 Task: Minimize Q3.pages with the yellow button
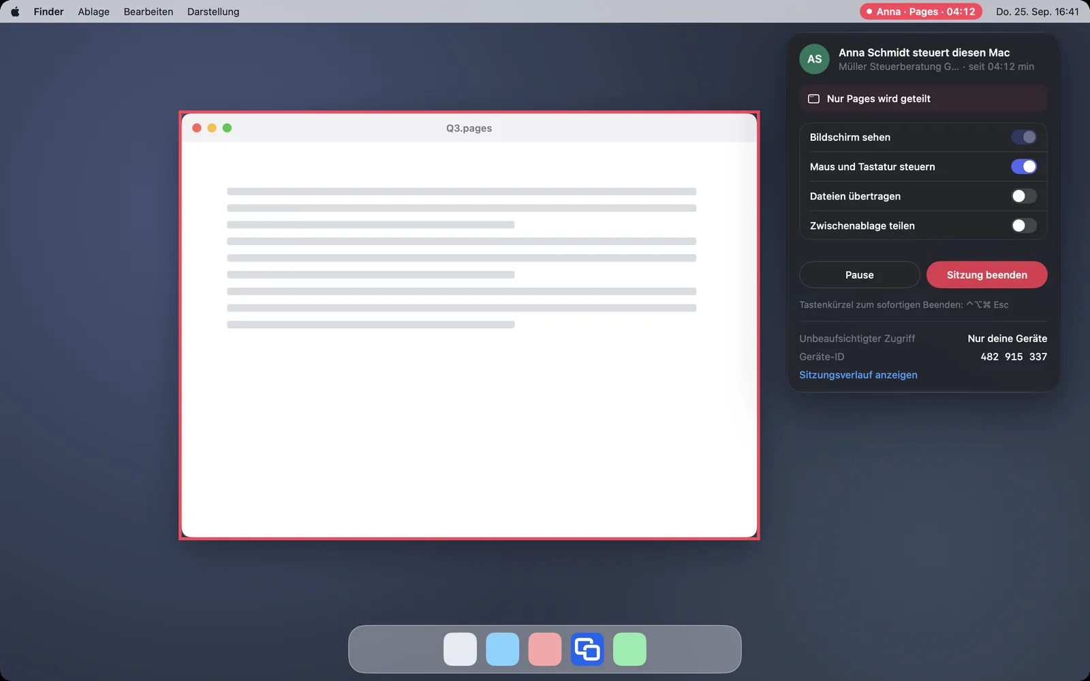212,128
